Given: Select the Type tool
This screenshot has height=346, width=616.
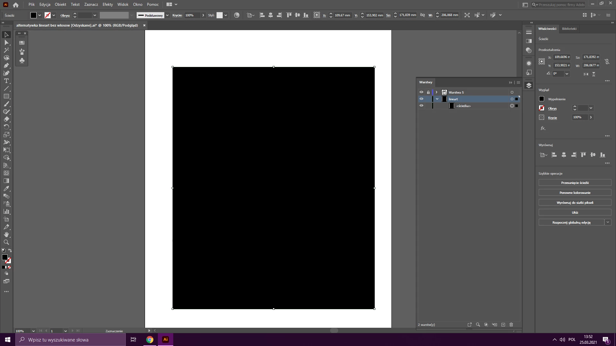Looking at the screenshot, I should [6, 81].
